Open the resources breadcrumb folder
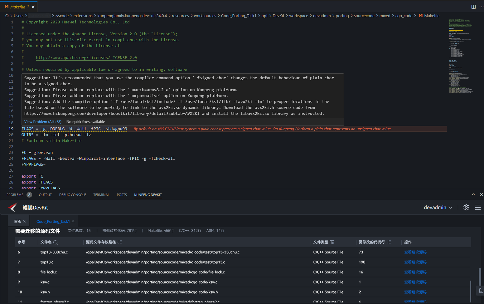The image size is (484, 304). tap(180, 16)
